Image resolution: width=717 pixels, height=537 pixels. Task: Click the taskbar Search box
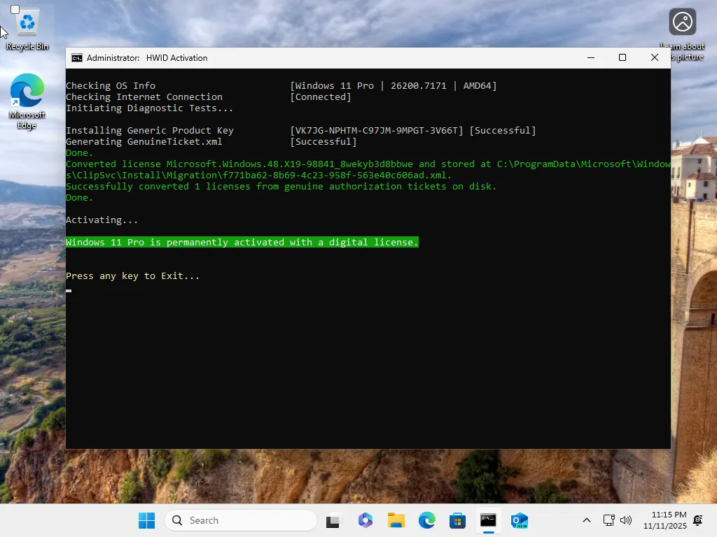[x=241, y=520]
